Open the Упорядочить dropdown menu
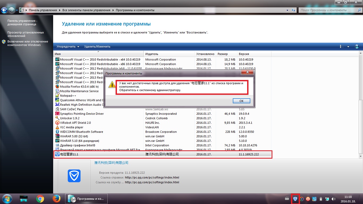The height and width of the screenshot is (204, 363). tap(68, 46)
